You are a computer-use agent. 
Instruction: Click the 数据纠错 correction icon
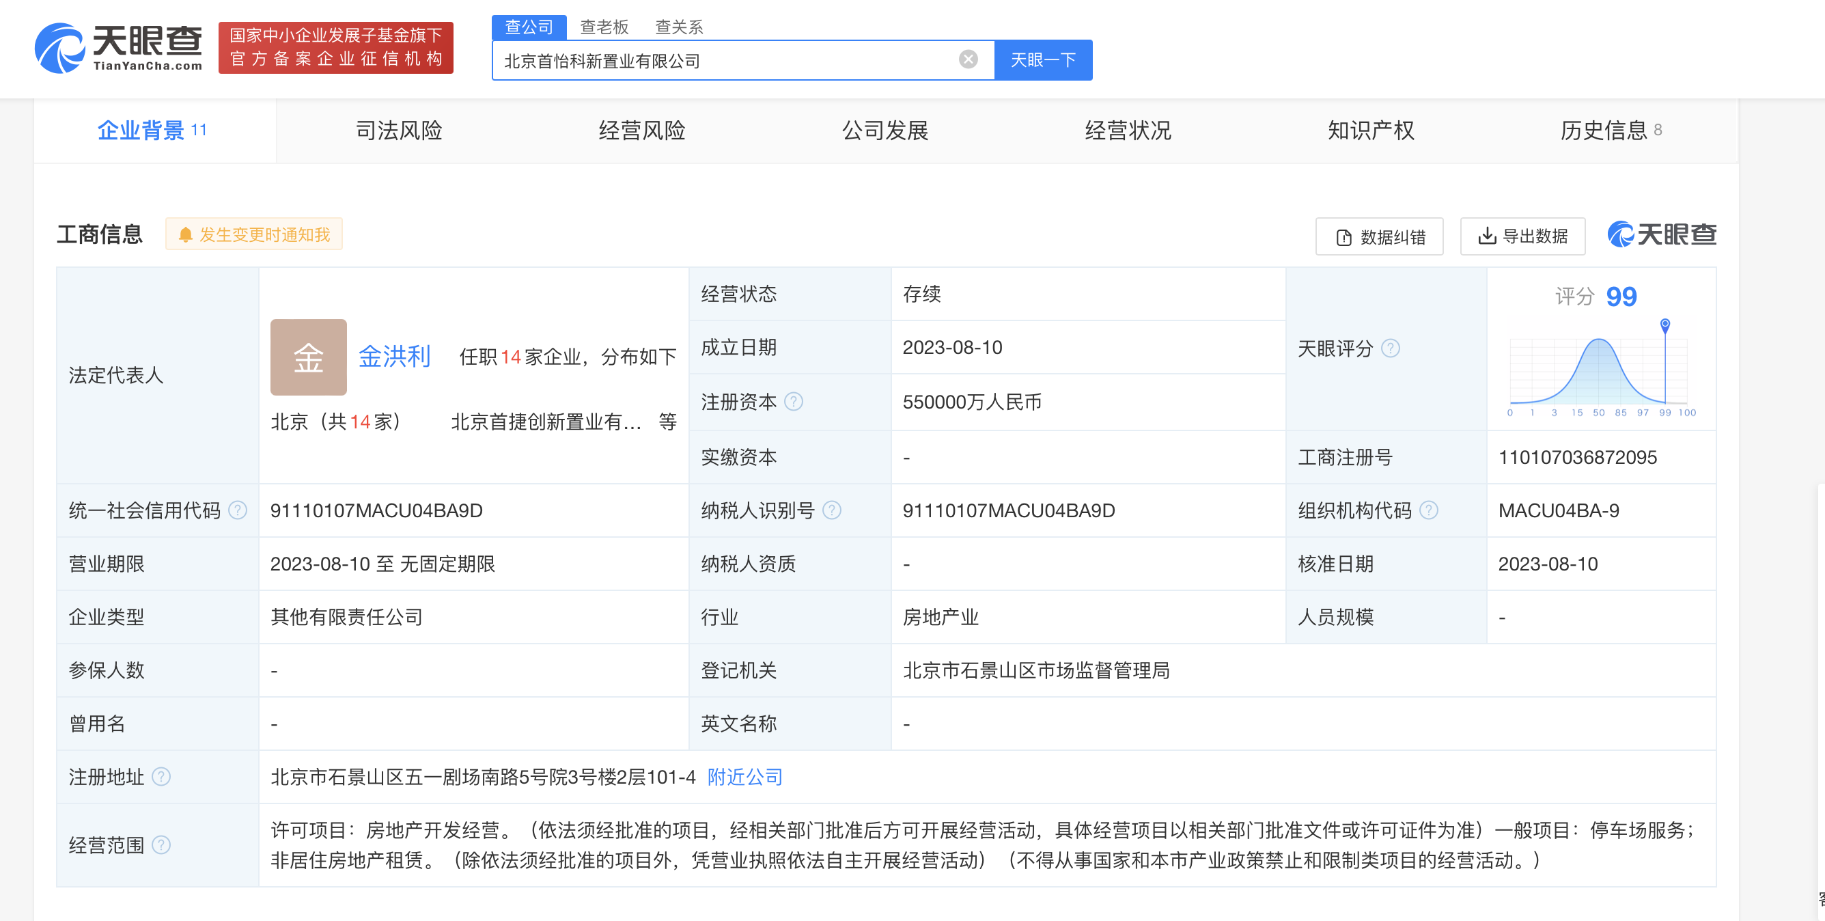[x=1342, y=236]
